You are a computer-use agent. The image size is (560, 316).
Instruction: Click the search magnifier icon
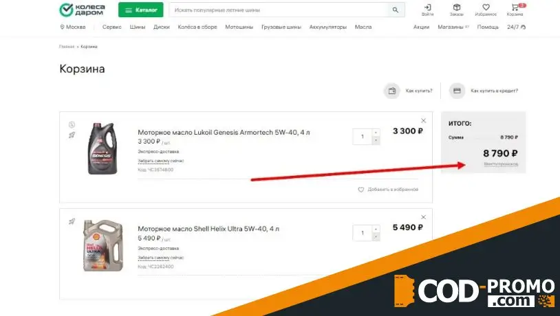pyautogui.click(x=396, y=10)
